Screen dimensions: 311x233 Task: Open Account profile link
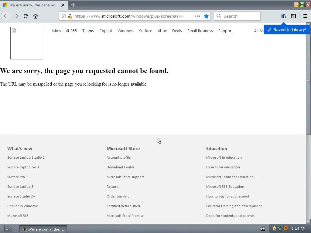(x=119, y=157)
